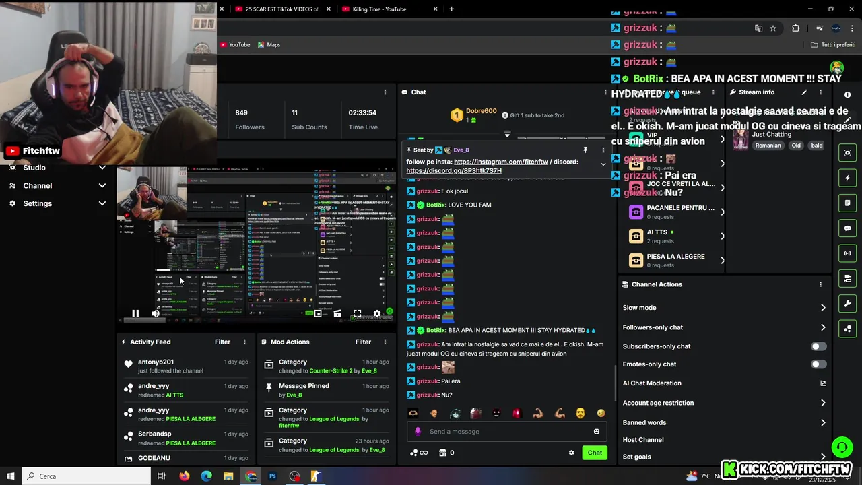Open the Activity Feed options menu
The height and width of the screenshot is (485, 862).
244,342
